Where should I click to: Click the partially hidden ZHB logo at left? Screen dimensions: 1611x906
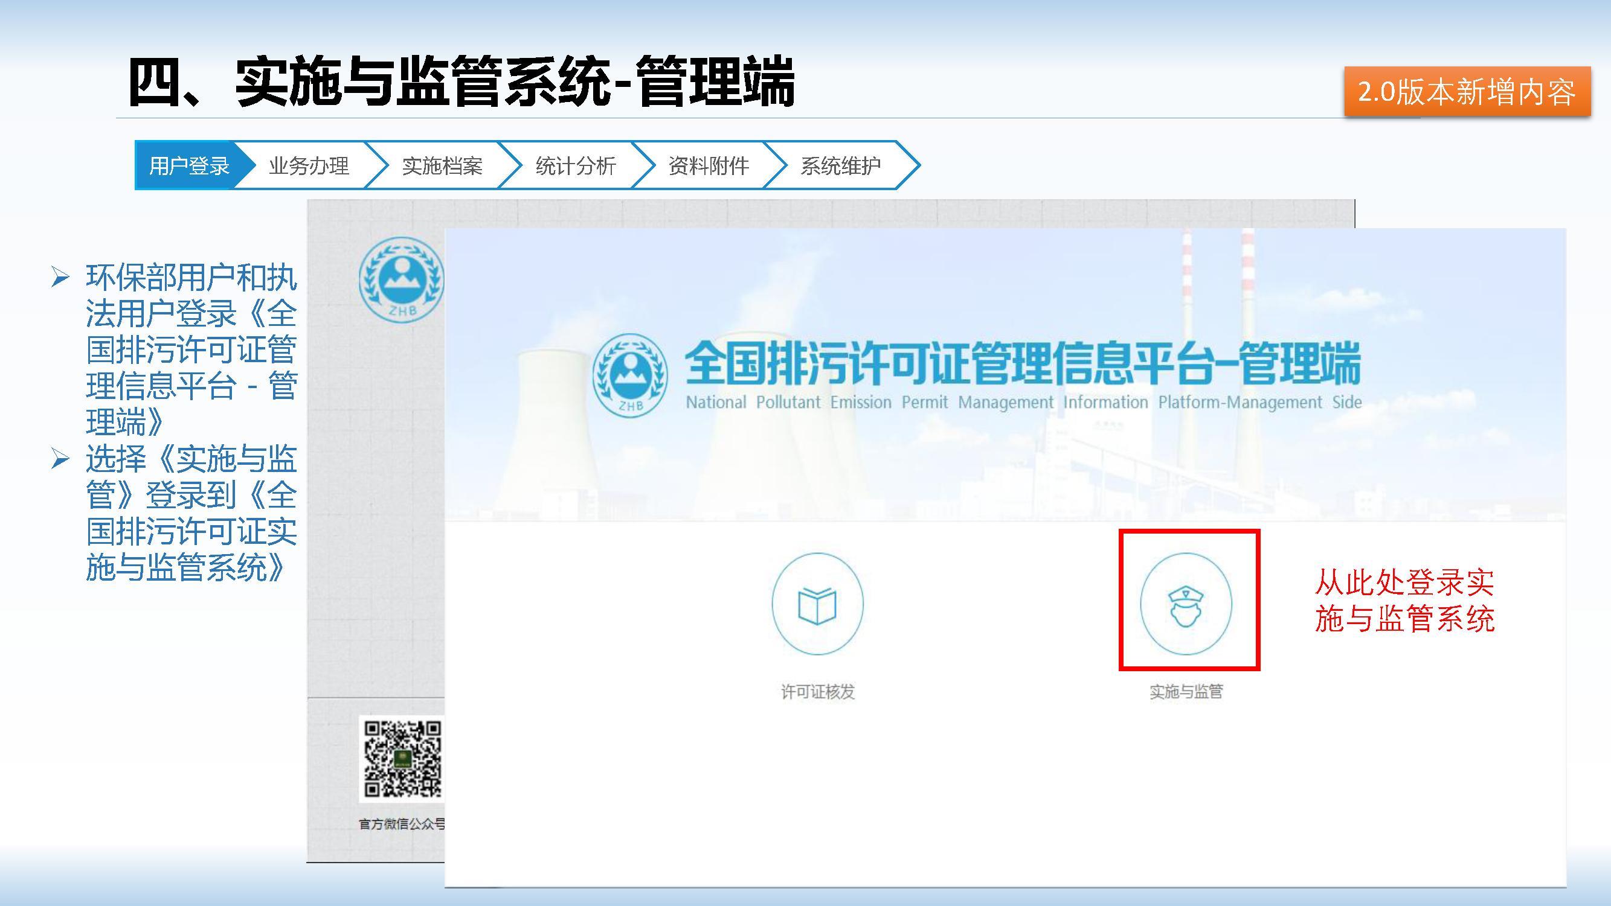click(402, 280)
